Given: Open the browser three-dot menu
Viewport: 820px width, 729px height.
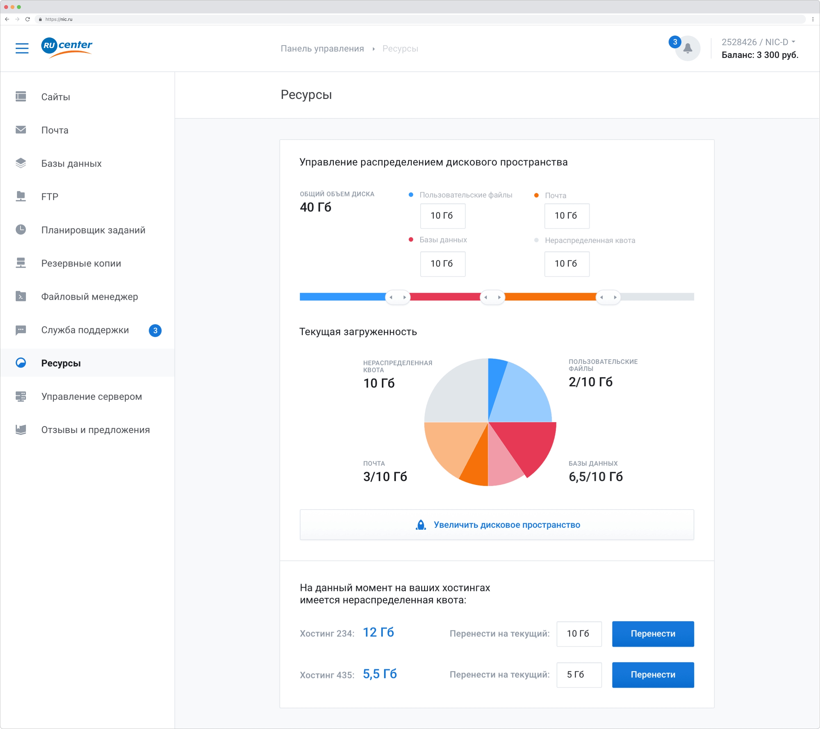Looking at the screenshot, I should (x=813, y=19).
